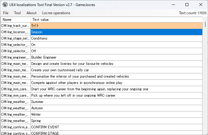Screen dimensions: 208x135
Task: Select 'Design and create liveries' row
Action: tap(116, 64)
